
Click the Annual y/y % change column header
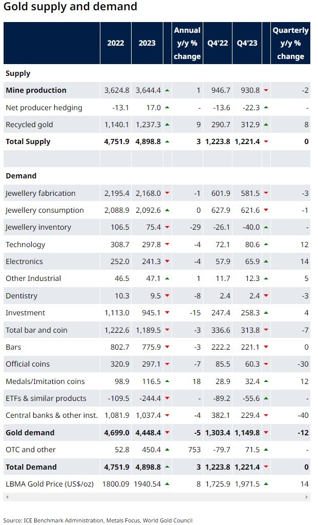point(187,43)
